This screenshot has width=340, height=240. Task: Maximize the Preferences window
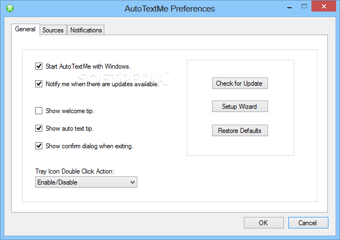point(304,6)
